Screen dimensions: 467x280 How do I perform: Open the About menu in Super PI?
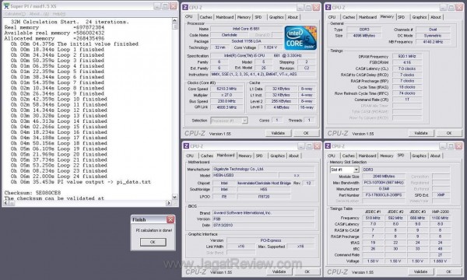(x=39, y=14)
